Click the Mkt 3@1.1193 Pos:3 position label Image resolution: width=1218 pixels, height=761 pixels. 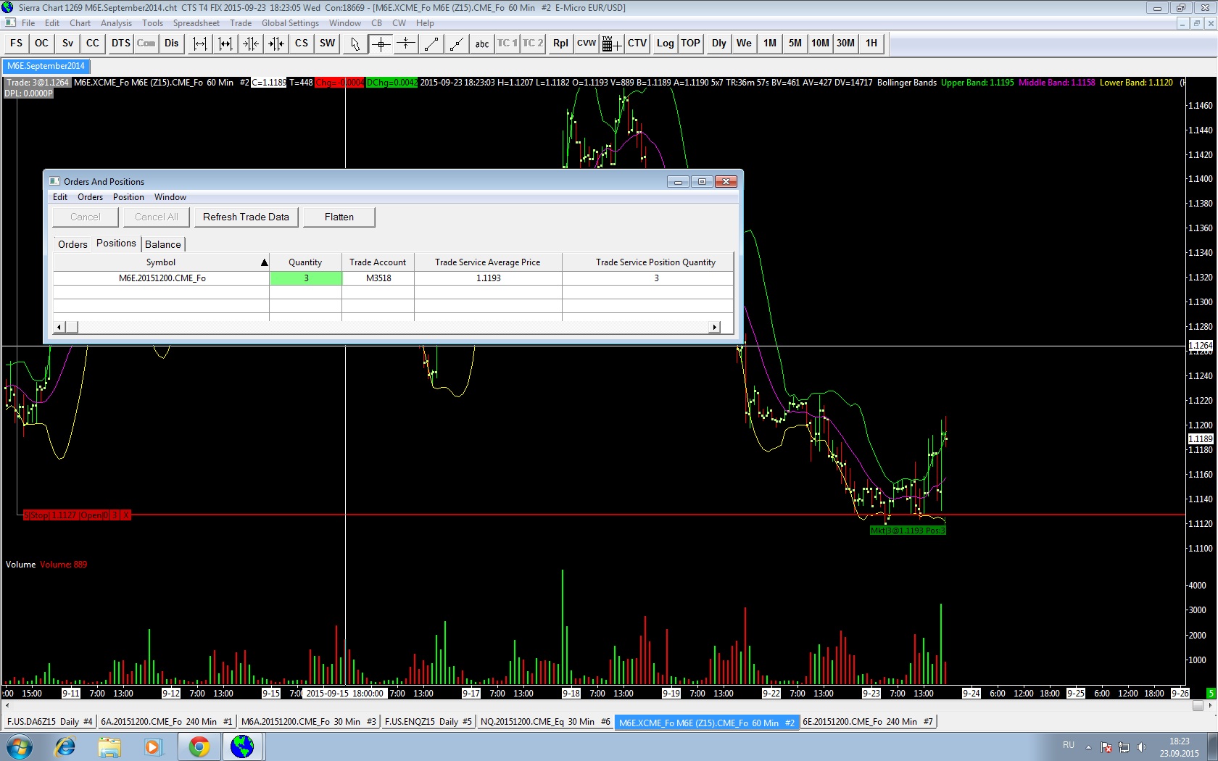(x=908, y=531)
